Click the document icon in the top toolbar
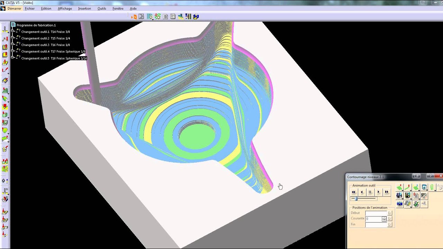The image size is (443, 249). pos(165,16)
